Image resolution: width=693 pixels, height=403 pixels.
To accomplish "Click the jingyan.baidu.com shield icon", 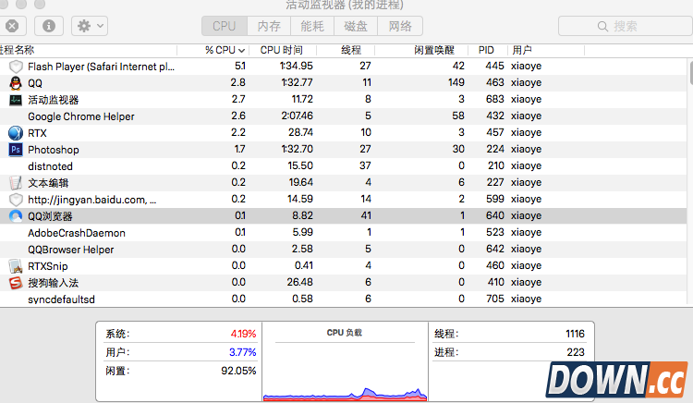I will click(16, 200).
